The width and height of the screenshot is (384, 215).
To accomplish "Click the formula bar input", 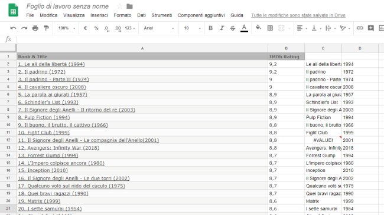I will (x=200, y=39).
